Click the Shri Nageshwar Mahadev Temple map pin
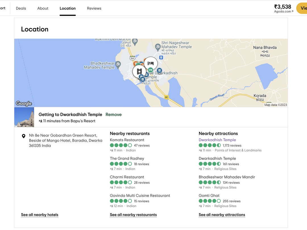Screen dimensions: 307x230 [158, 46]
